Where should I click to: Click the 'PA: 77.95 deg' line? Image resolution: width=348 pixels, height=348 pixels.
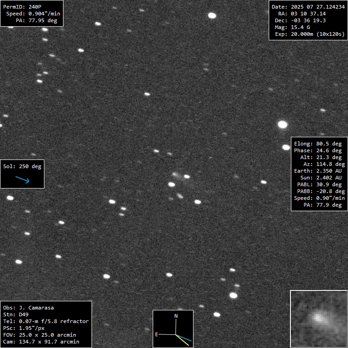(x=36, y=21)
